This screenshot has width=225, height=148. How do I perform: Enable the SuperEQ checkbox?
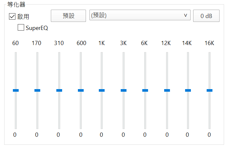21,27
